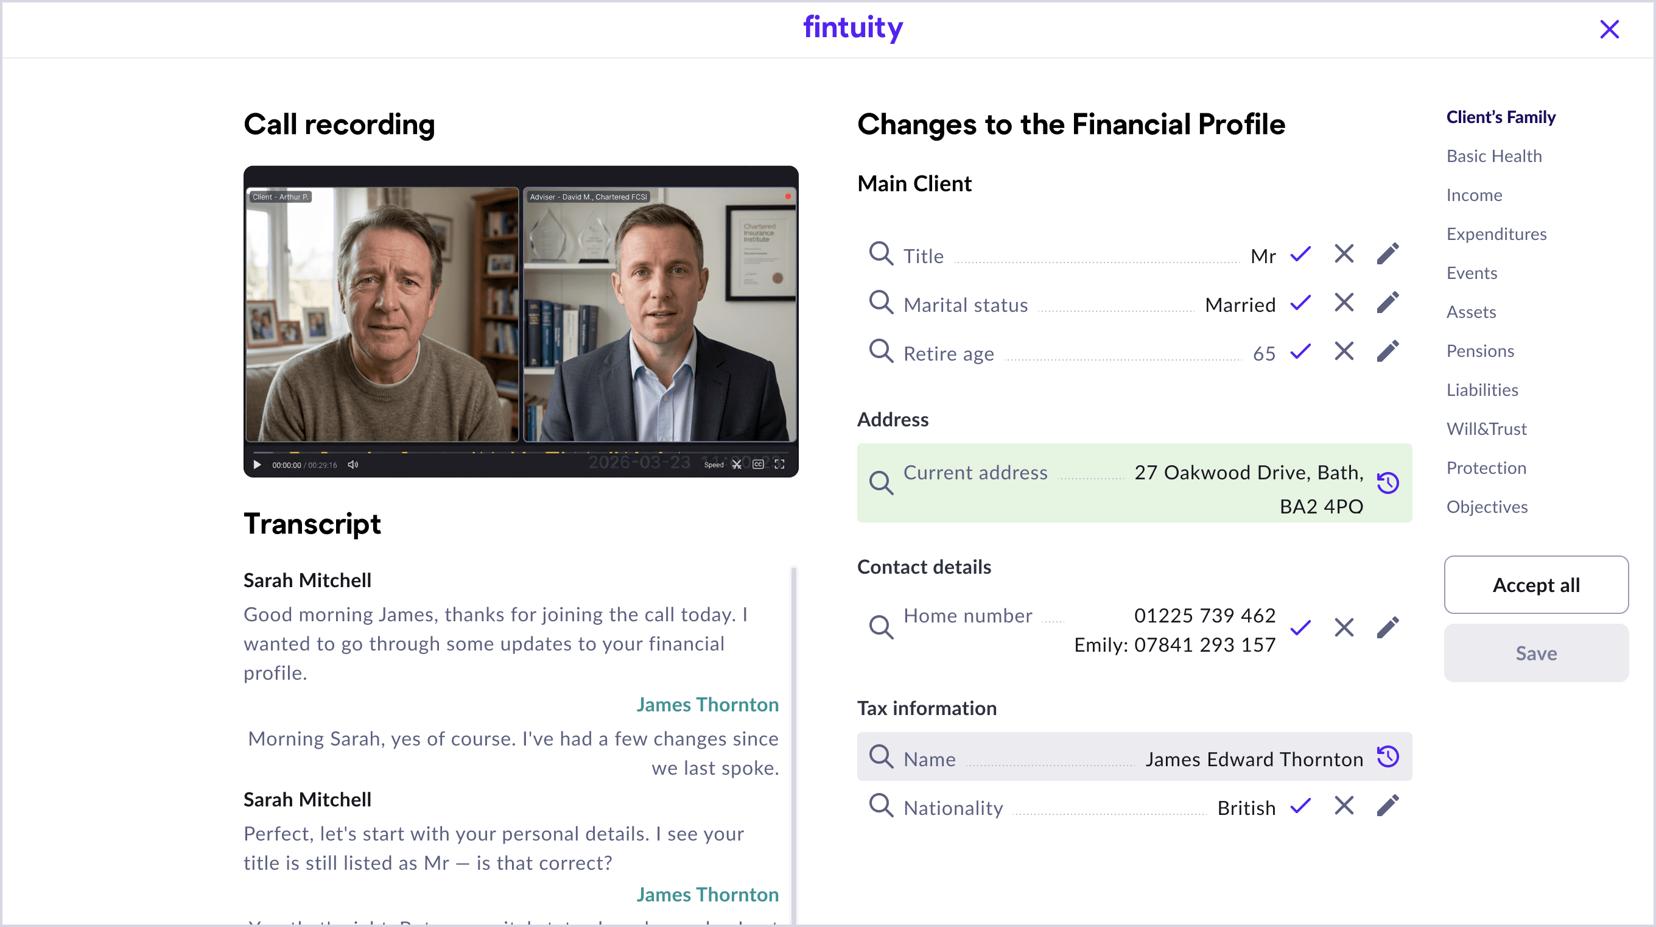Go to the Pensions section
The height and width of the screenshot is (927, 1656).
(1480, 351)
